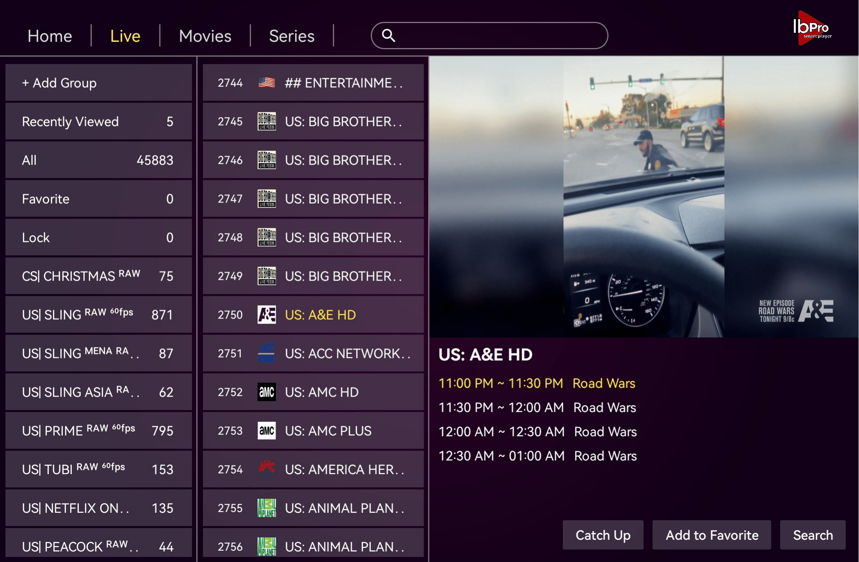Click US: BIG BROTHER name on channel 2748
This screenshot has height=562, width=859.
point(343,237)
